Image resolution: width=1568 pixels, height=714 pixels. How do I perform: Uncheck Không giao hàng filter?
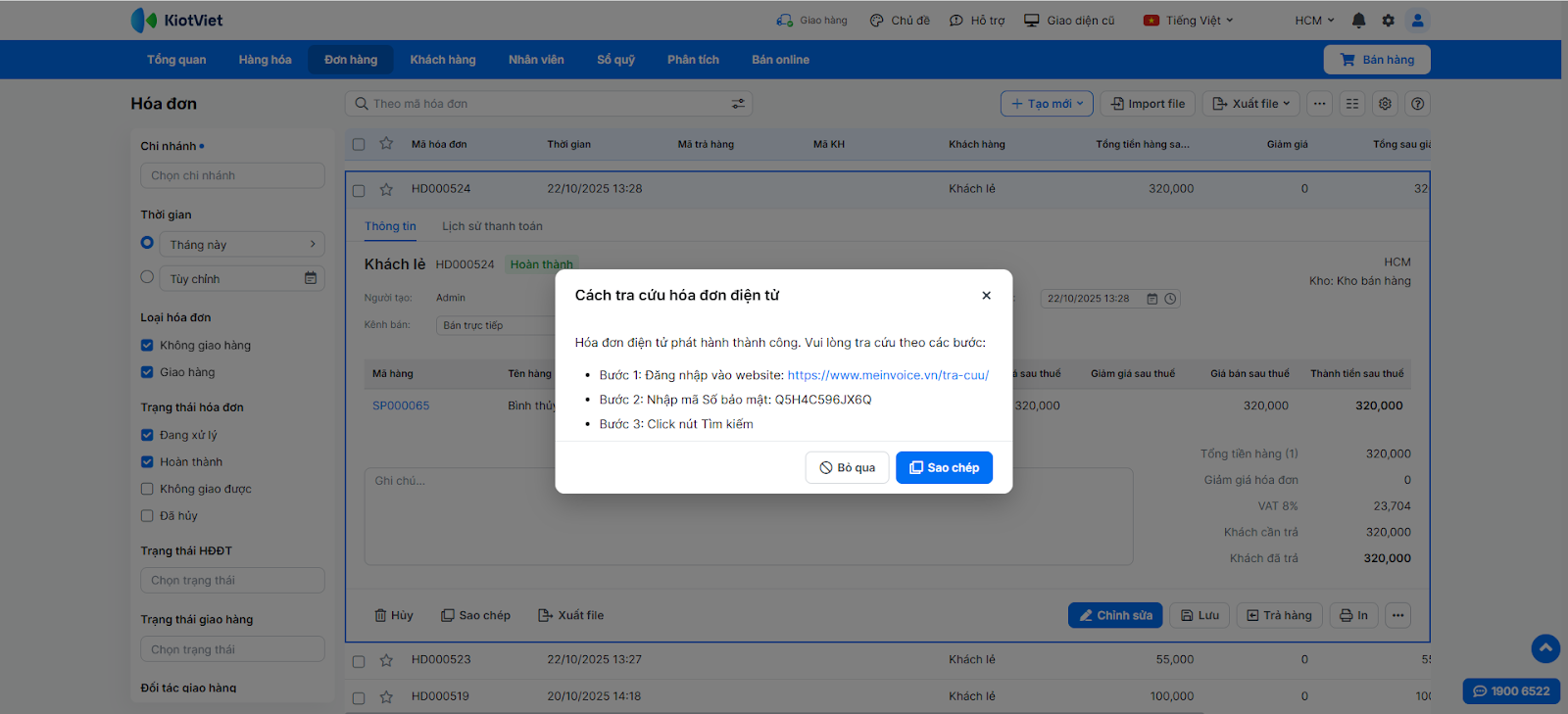(x=147, y=345)
